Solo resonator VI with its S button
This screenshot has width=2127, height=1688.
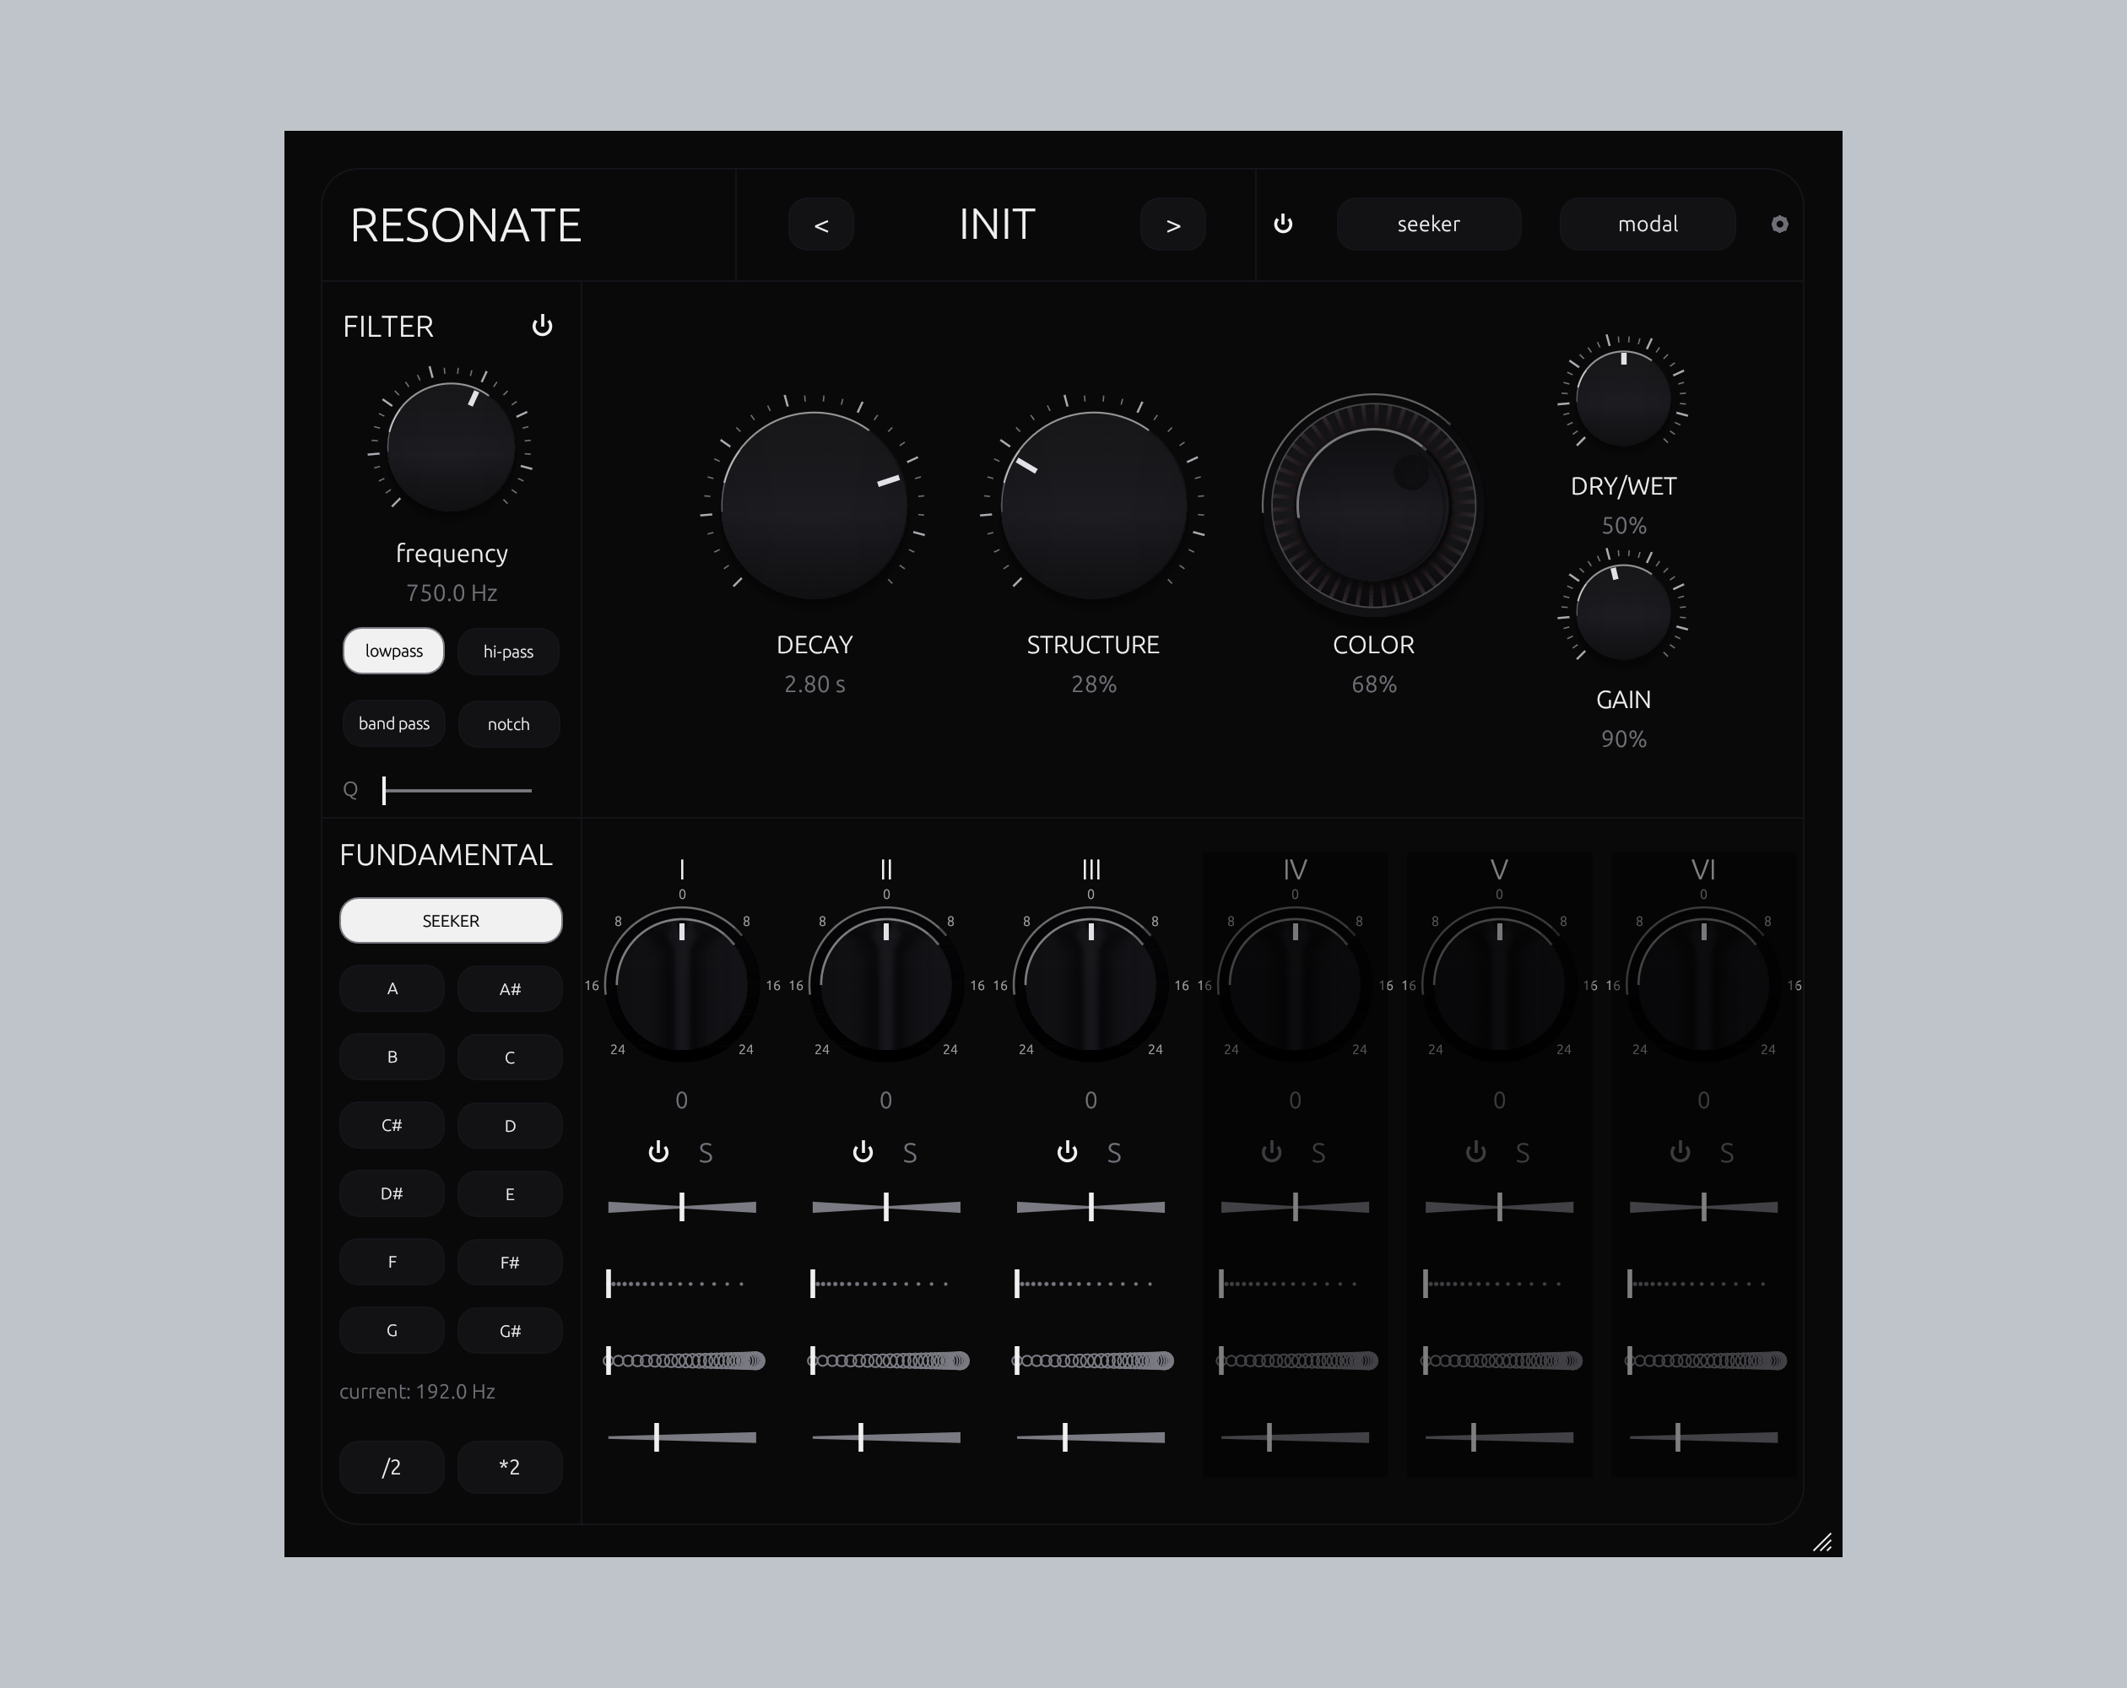(x=1726, y=1152)
